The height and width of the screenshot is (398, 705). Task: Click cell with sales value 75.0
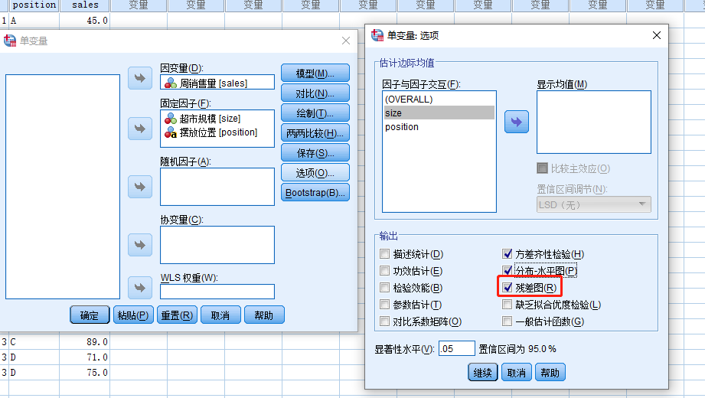click(84, 373)
